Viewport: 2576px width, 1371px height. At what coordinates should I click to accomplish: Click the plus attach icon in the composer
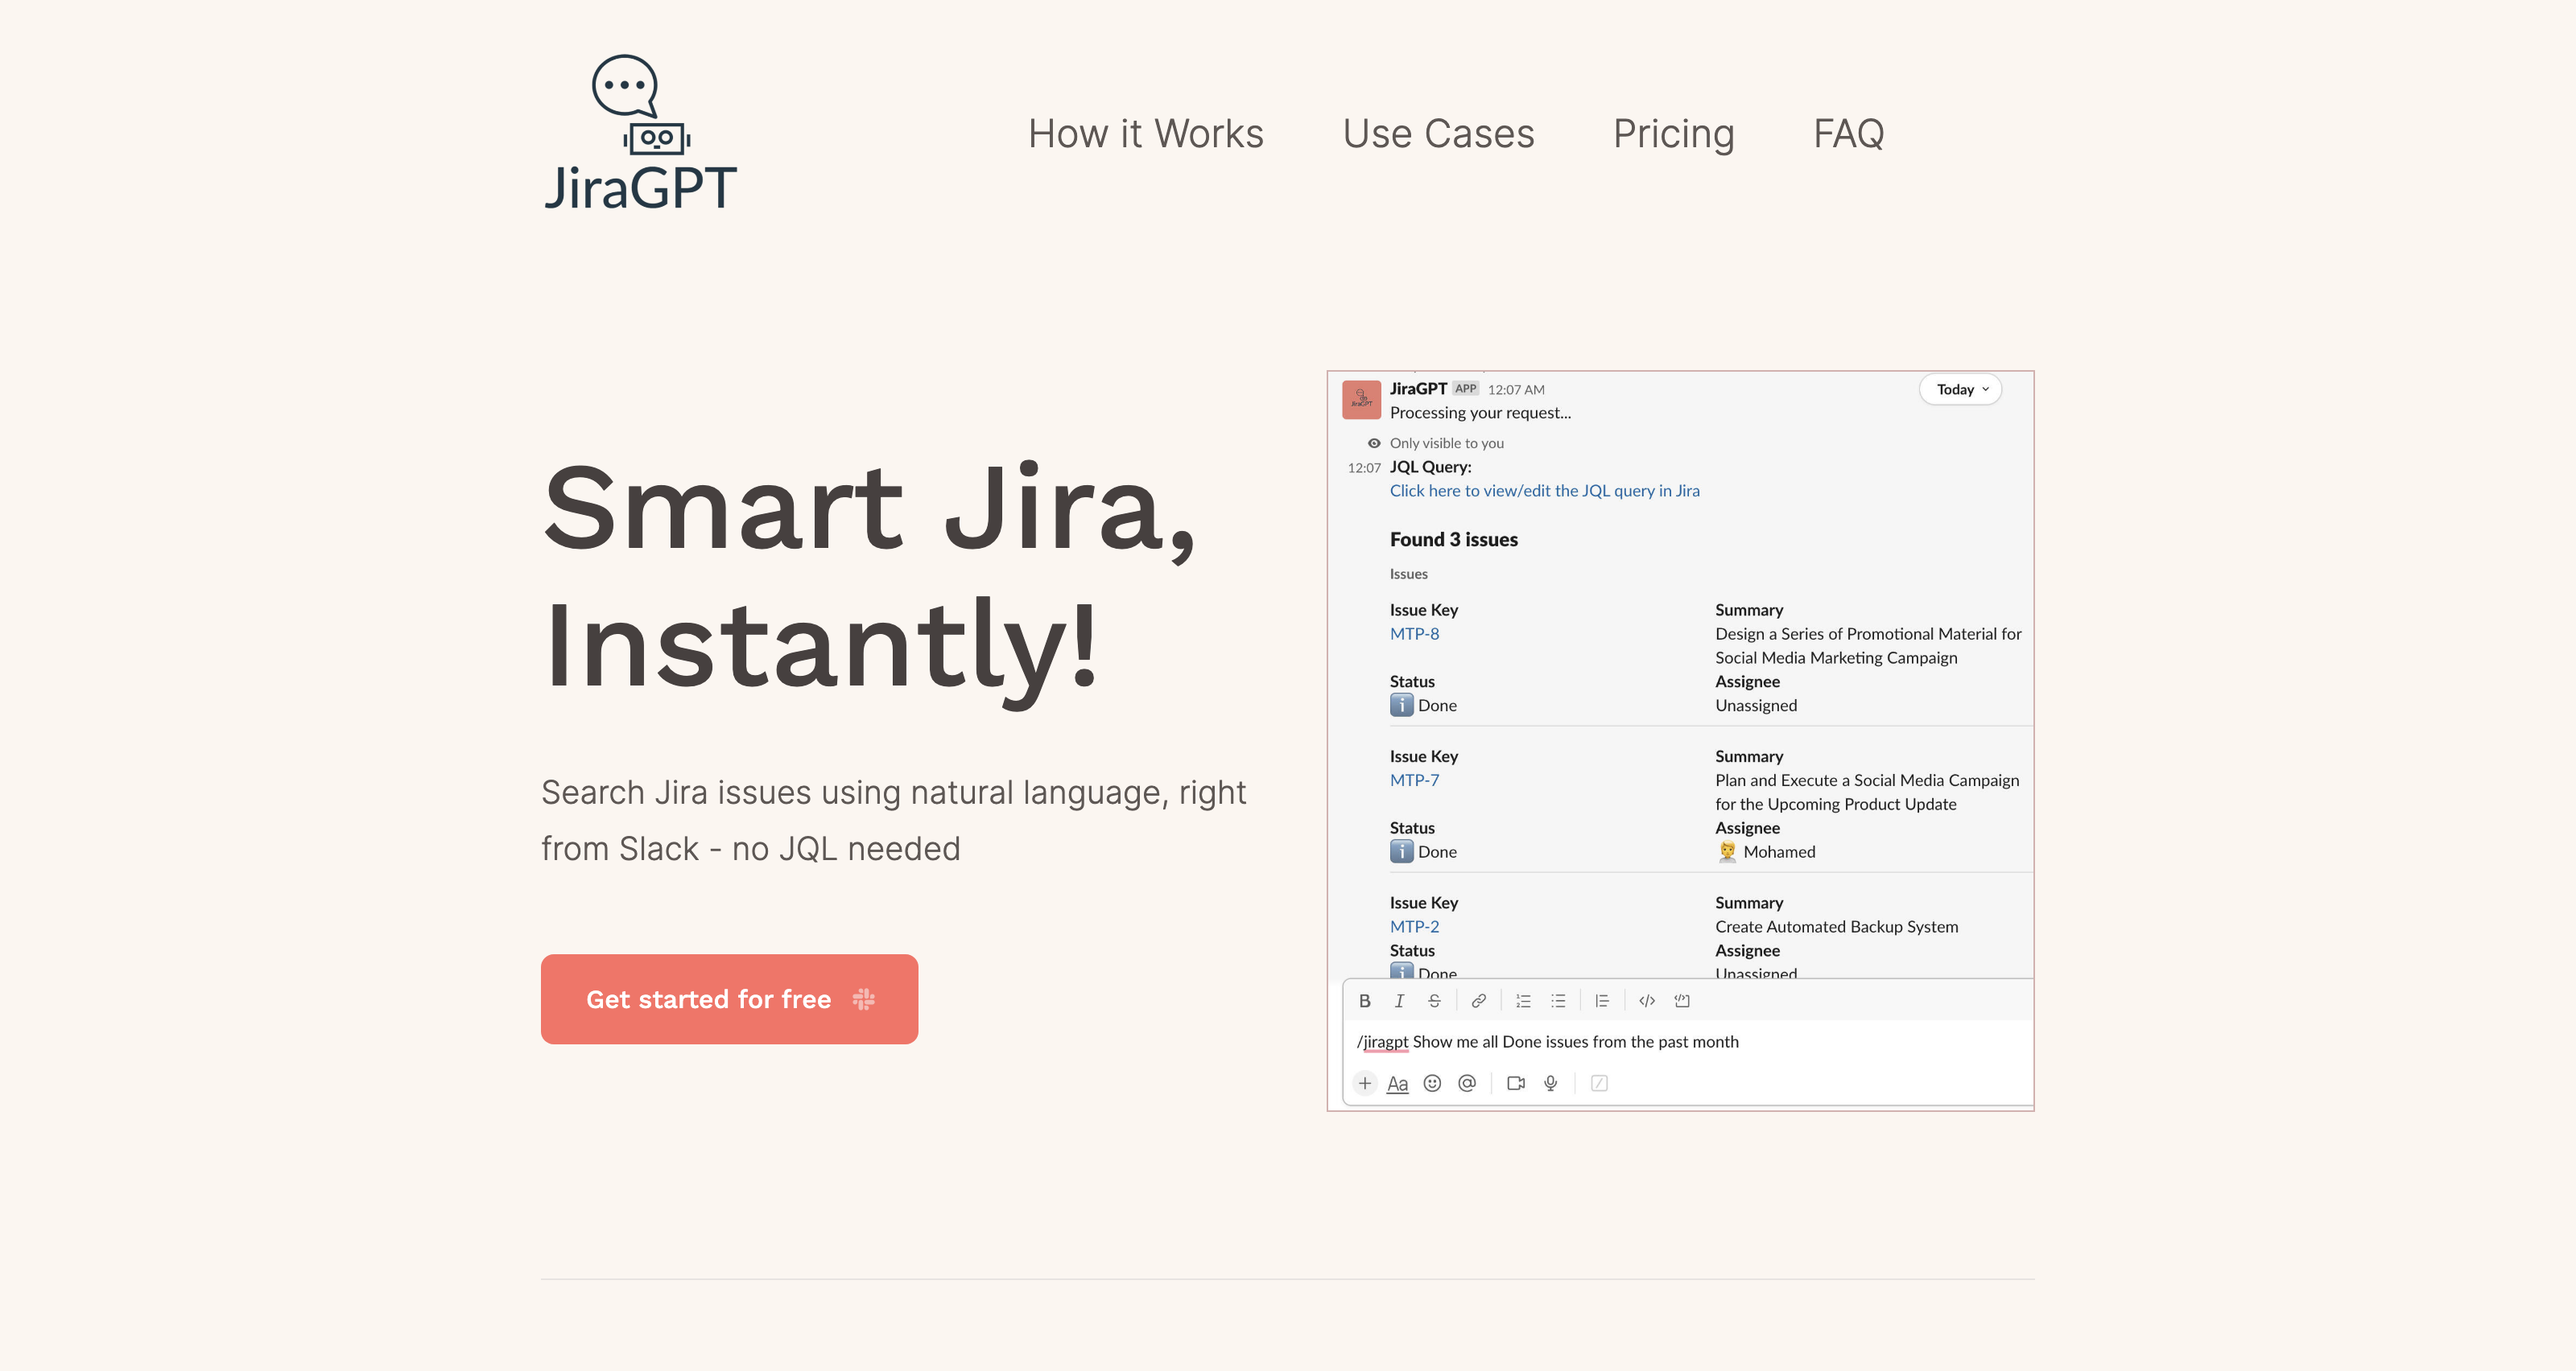(1365, 1083)
